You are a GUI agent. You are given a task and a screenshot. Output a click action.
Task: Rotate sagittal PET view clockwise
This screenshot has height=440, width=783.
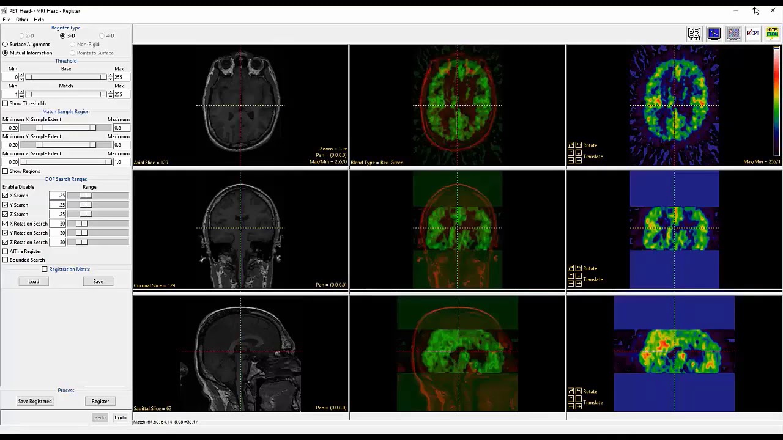tap(571, 391)
